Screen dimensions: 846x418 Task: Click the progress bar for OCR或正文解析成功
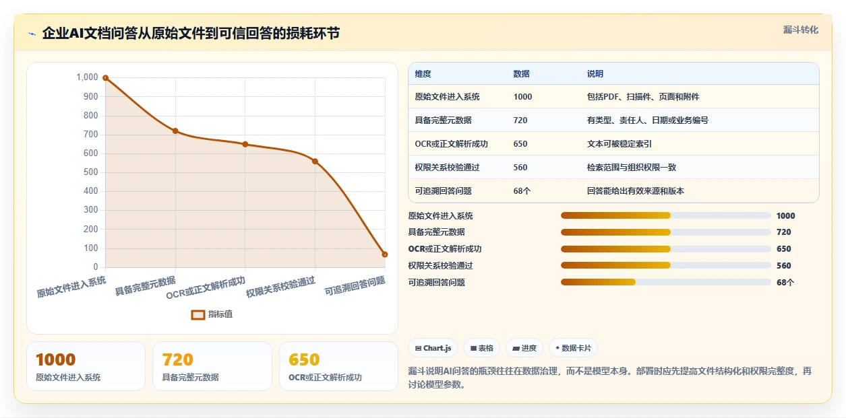665,249
